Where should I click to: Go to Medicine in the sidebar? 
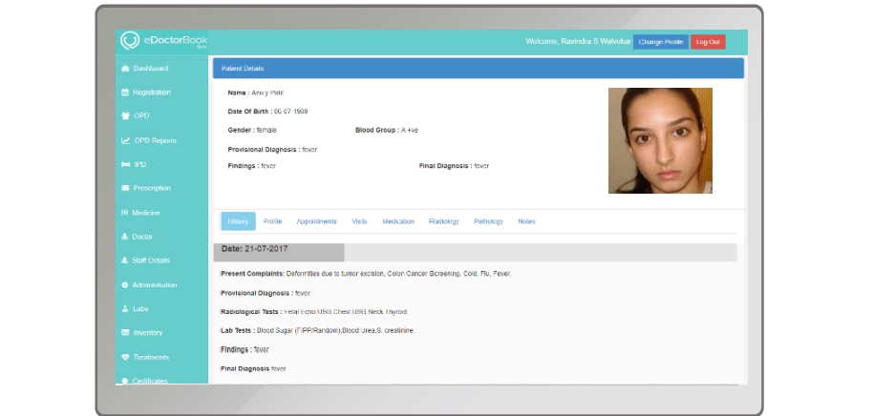pos(146,213)
